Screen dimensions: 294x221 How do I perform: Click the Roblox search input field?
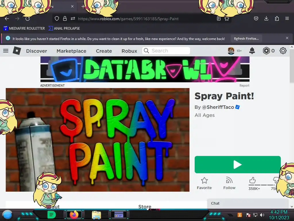click(166, 51)
